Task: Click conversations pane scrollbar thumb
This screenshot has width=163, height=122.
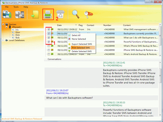Action: (160, 76)
